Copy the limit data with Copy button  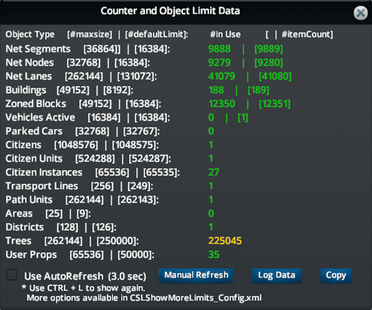coord(335,275)
